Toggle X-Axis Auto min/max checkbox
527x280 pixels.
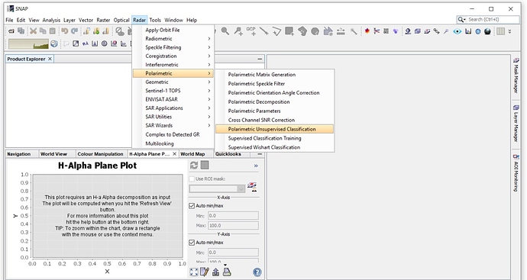192,206
